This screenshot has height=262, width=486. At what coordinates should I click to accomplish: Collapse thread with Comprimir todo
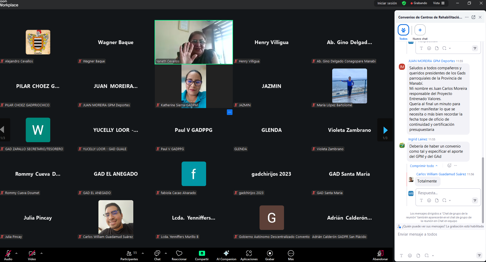point(423,166)
